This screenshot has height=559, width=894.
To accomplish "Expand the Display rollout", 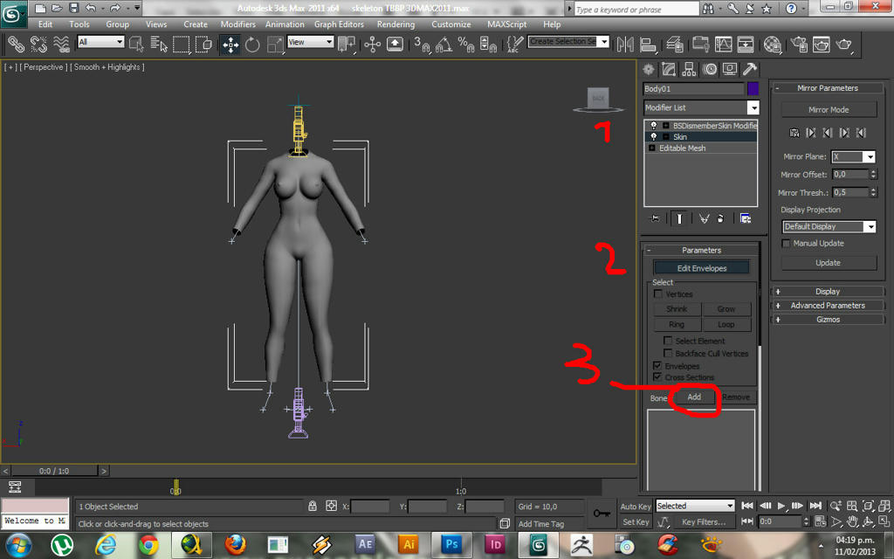I will click(x=828, y=292).
